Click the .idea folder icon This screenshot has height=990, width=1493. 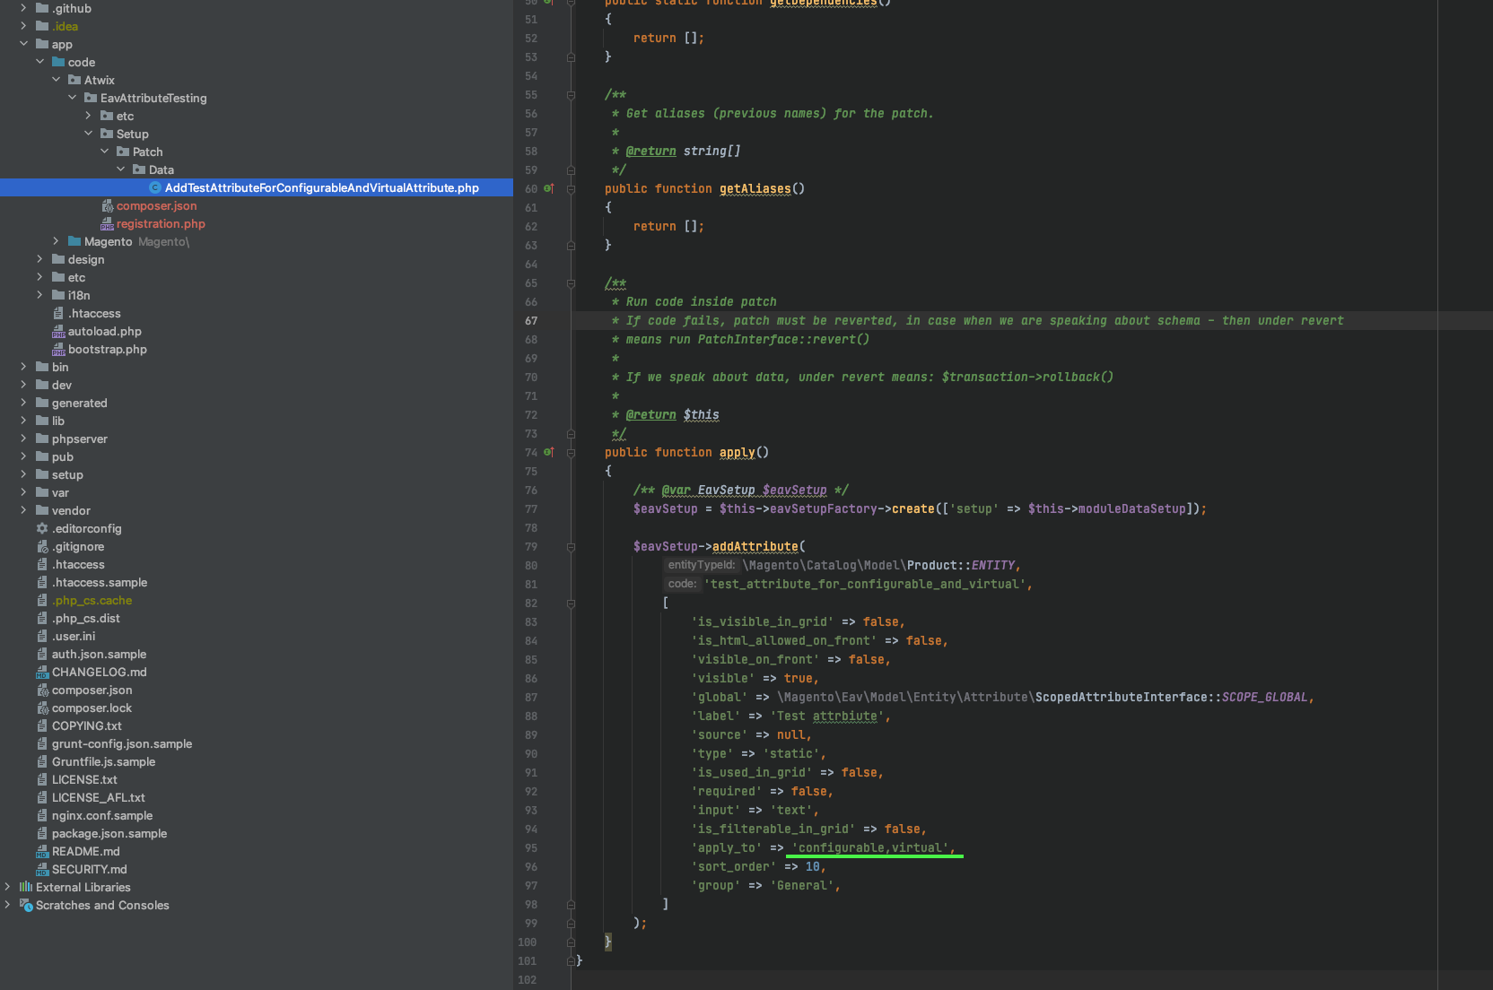coord(42,26)
